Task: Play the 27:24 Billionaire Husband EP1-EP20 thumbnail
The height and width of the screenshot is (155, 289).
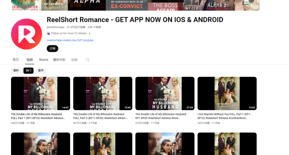Action: tap(165, 94)
